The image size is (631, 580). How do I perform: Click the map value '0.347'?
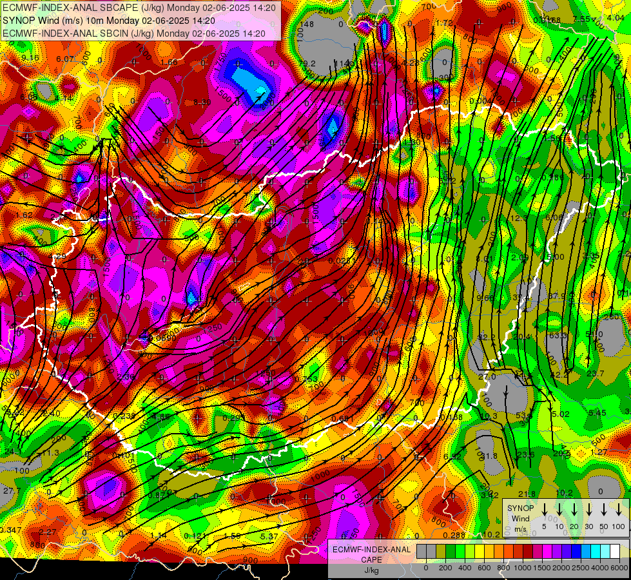point(11,530)
